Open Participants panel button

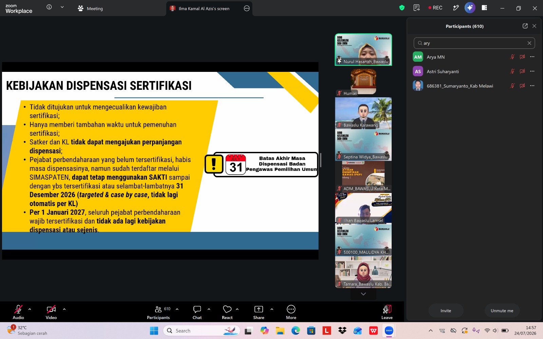point(158,312)
